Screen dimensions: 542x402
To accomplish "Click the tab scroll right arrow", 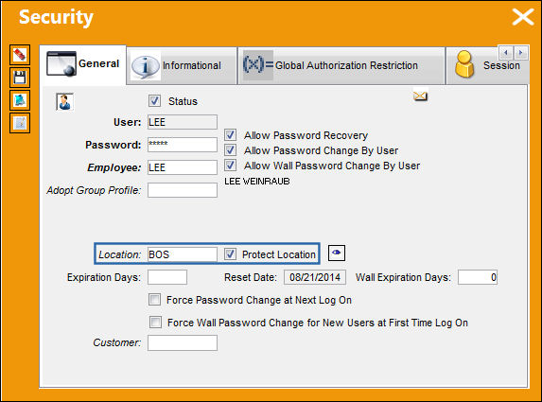I will 520,53.
